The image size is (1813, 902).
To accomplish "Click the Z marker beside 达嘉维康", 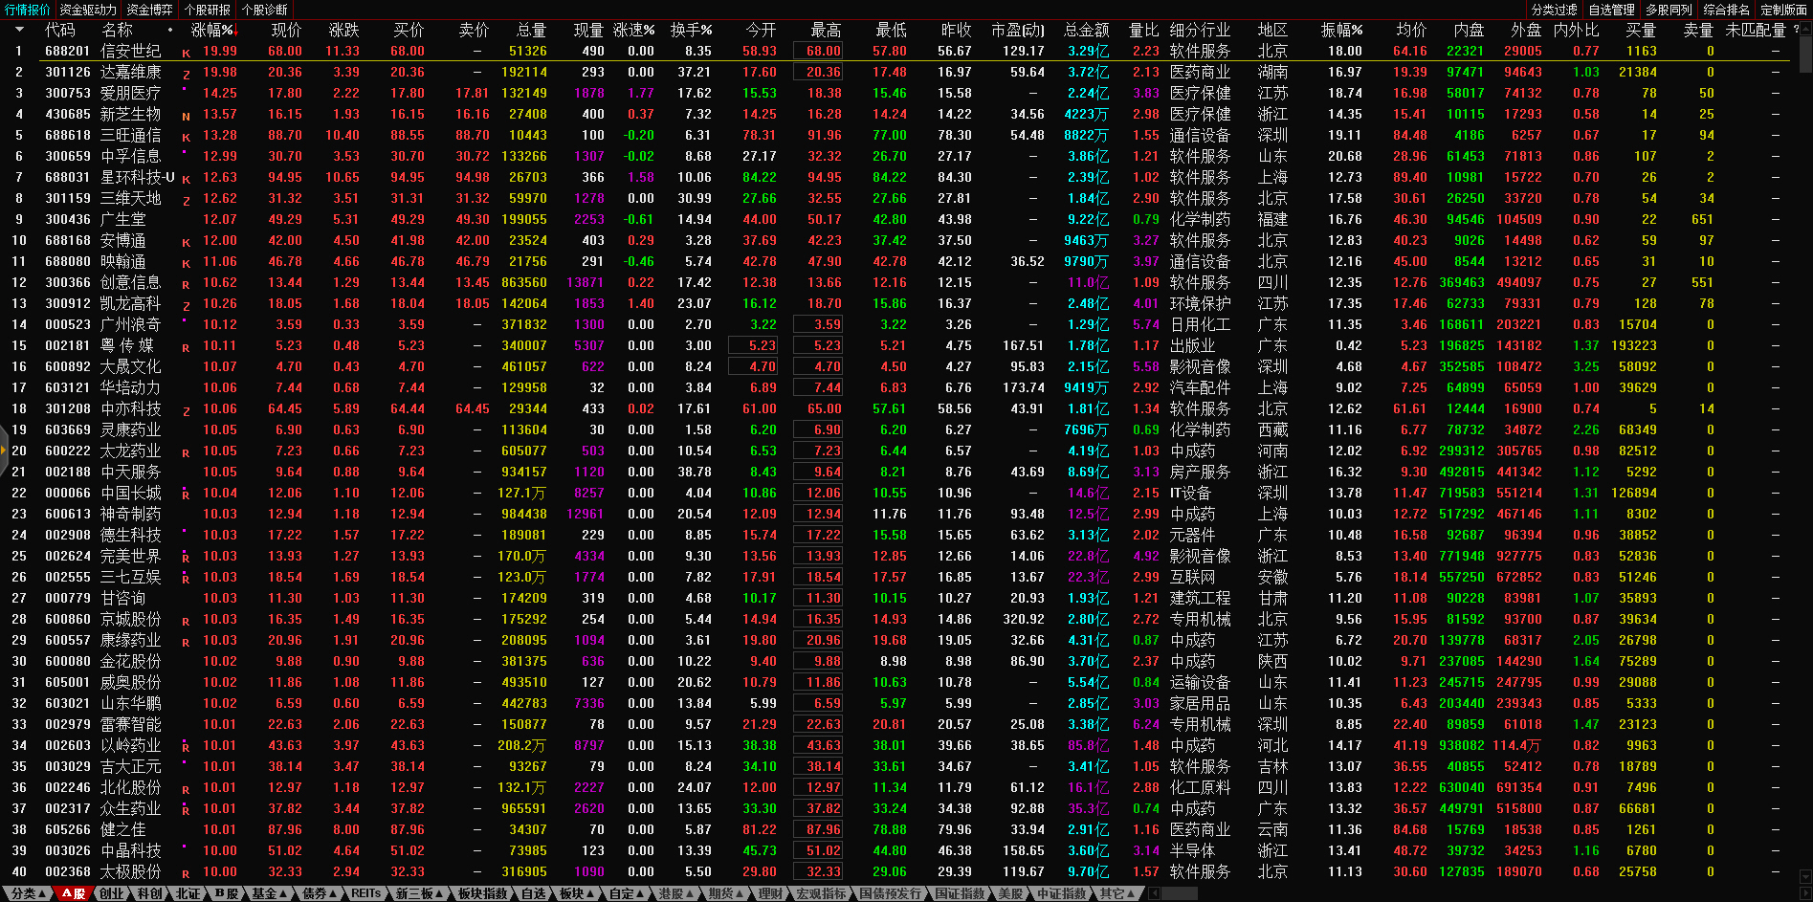I will coord(186,74).
